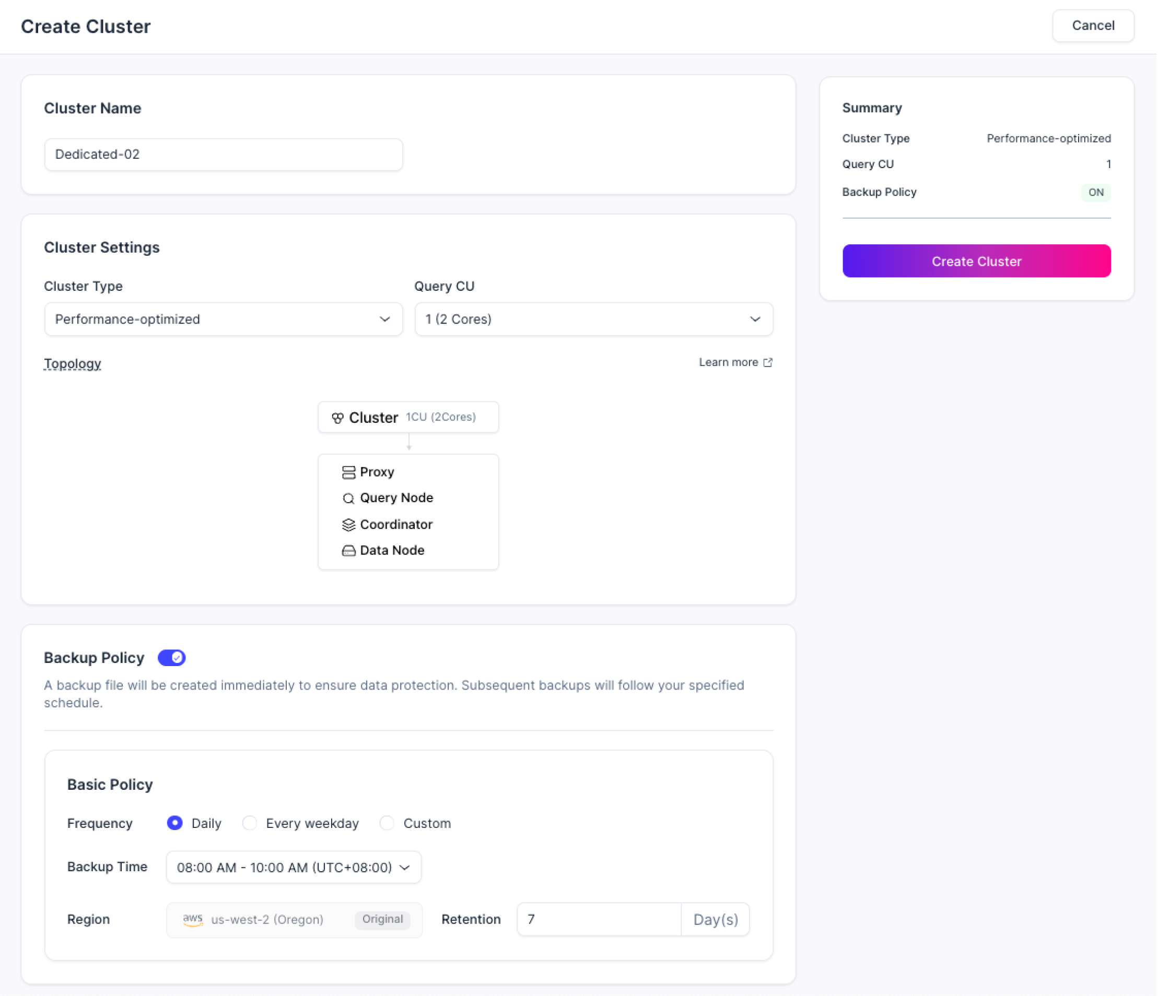
Task: Click the Cancel button
Action: [1093, 26]
